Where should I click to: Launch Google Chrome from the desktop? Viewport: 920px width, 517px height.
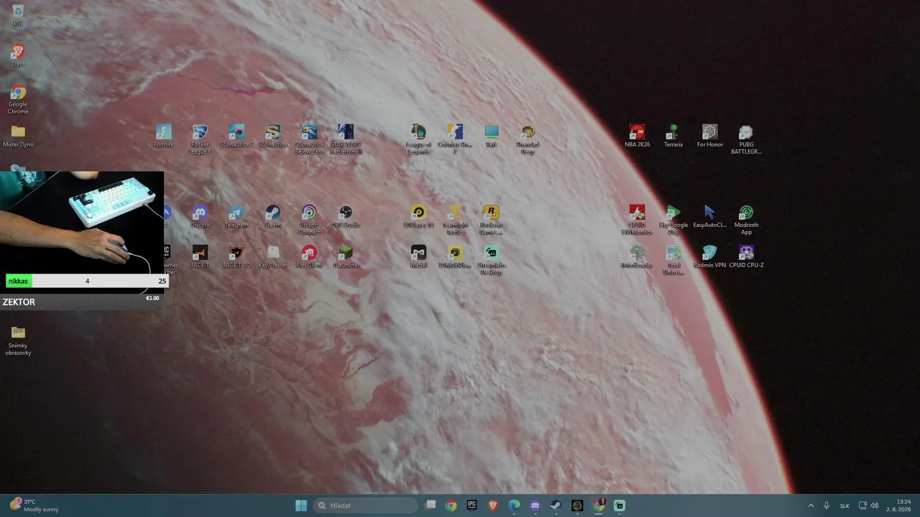pyautogui.click(x=18, y=100)
